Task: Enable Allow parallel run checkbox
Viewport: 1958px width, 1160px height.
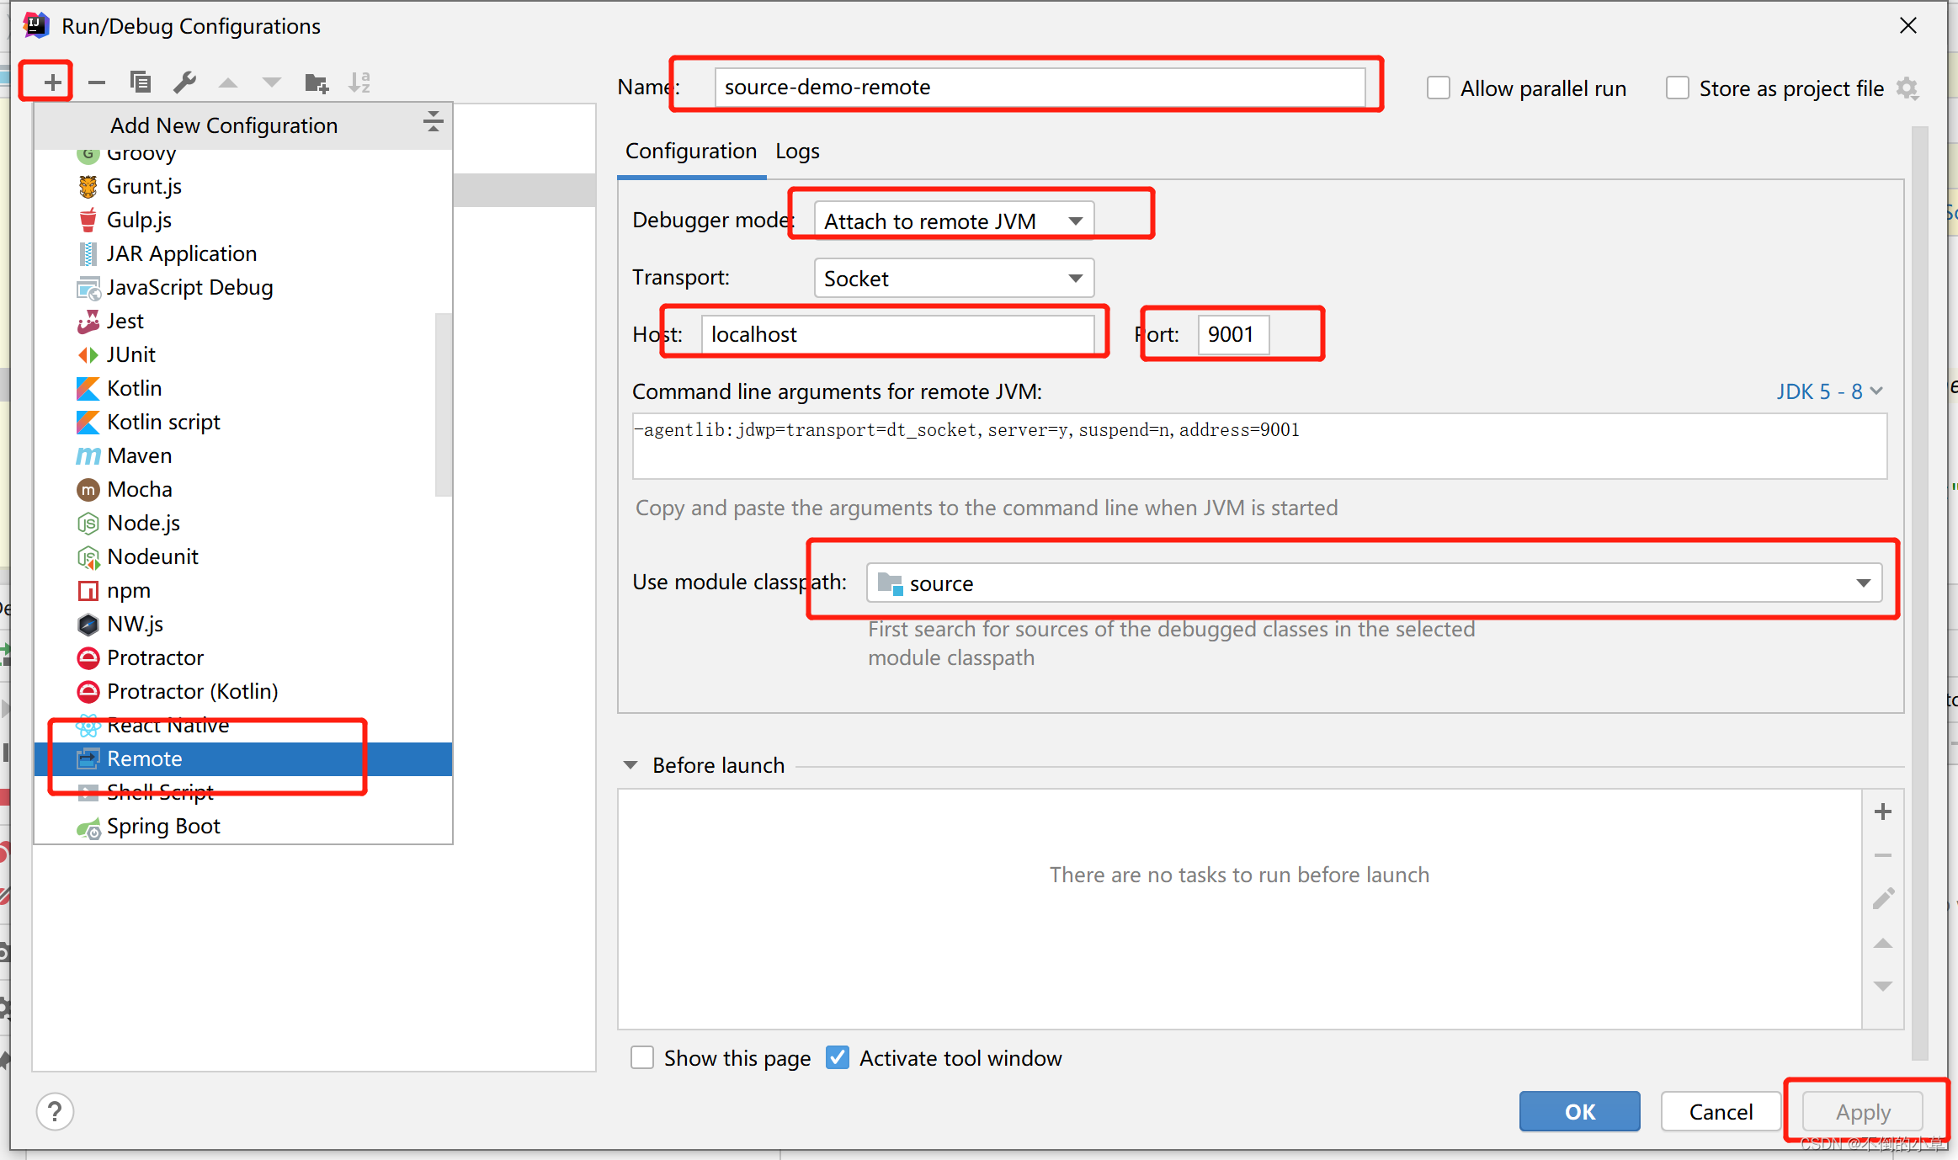Action: (1439, 88)
